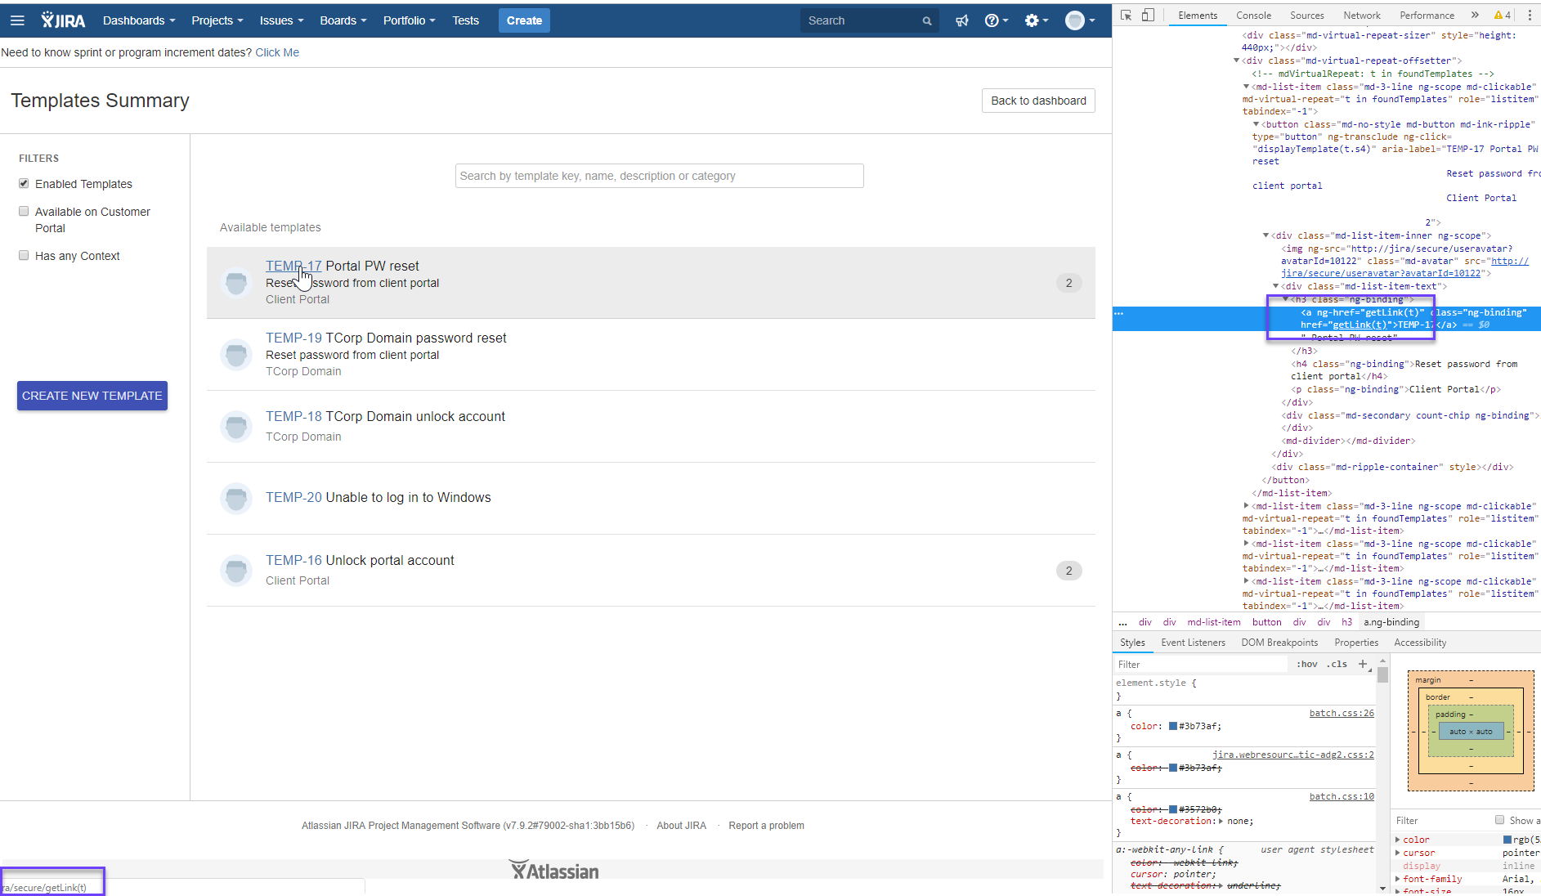Toggle Enabled Templates filter checkbox

[x=24, y=184]
